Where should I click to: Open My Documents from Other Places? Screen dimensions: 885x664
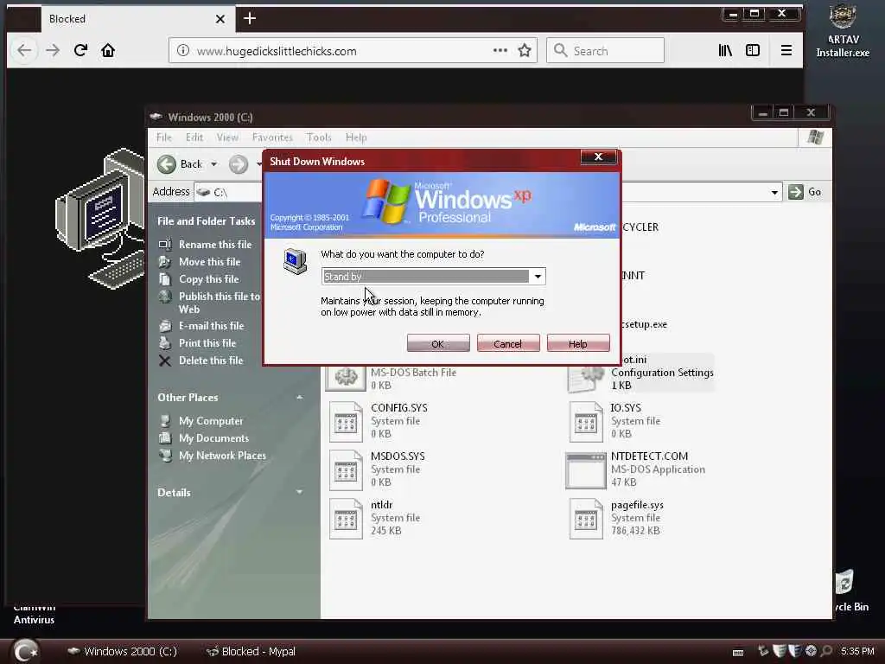point(213,438)
